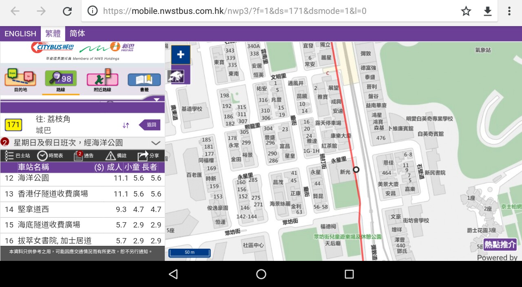Switch language to 简体
This screenshot has width=522, height=287.
77,34
